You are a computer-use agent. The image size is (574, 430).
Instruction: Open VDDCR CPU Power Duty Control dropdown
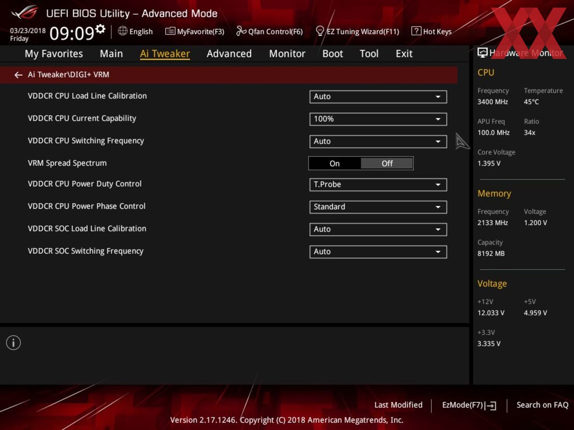point(378,185)
